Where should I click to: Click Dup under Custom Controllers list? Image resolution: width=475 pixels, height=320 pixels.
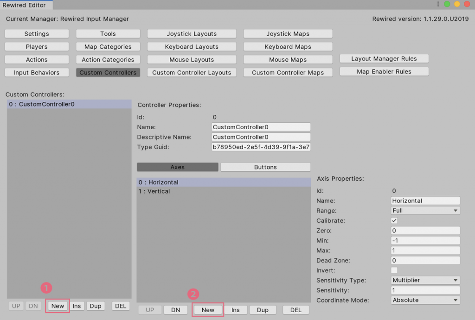pos(96,306)
